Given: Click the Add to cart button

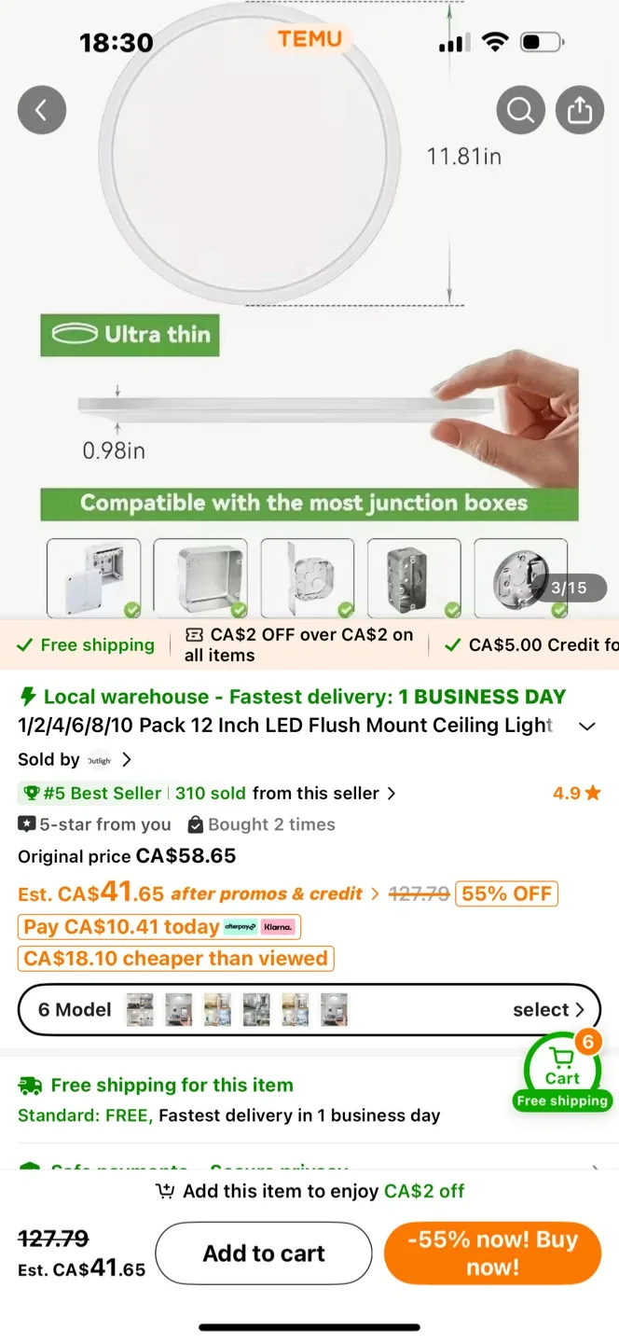Looking at the screenshot, I should coord(263,1253).
